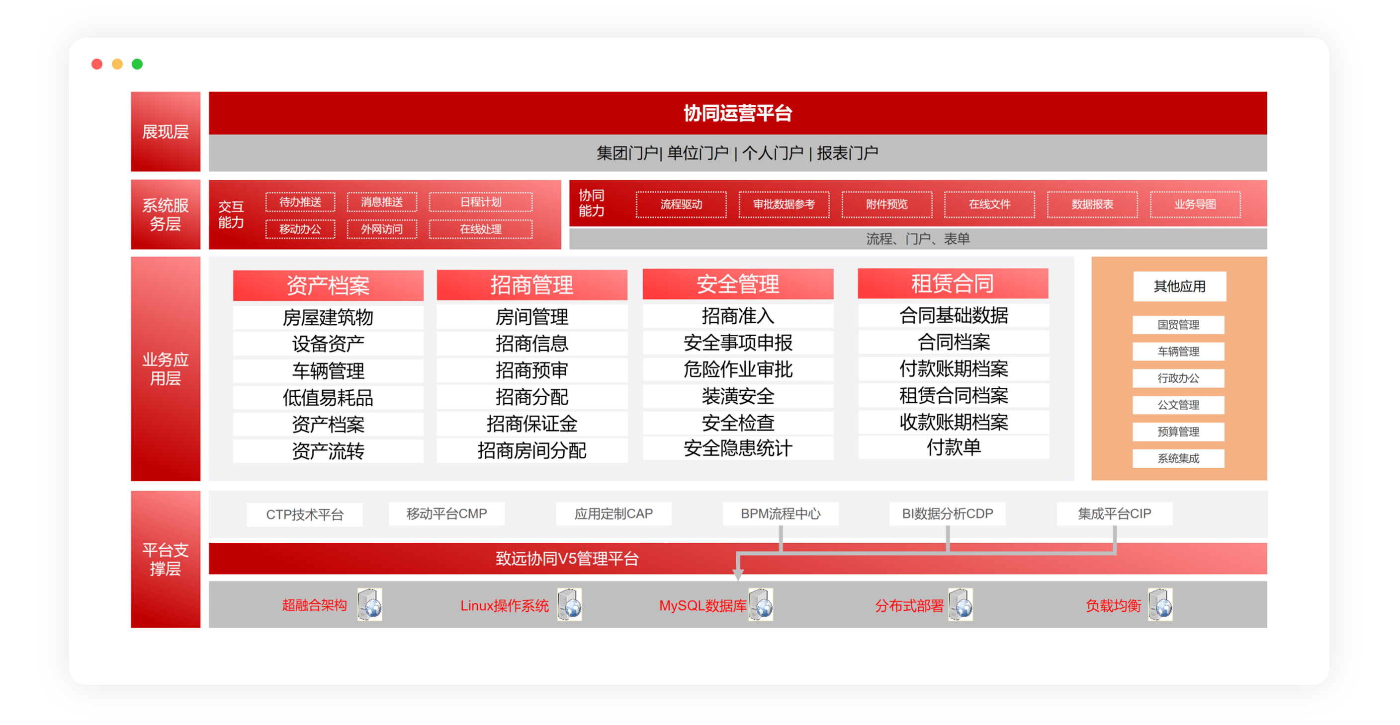This screenshot has width=1400, height=725.
Task: Click the 待办推送 box
Action: (301, 202)
